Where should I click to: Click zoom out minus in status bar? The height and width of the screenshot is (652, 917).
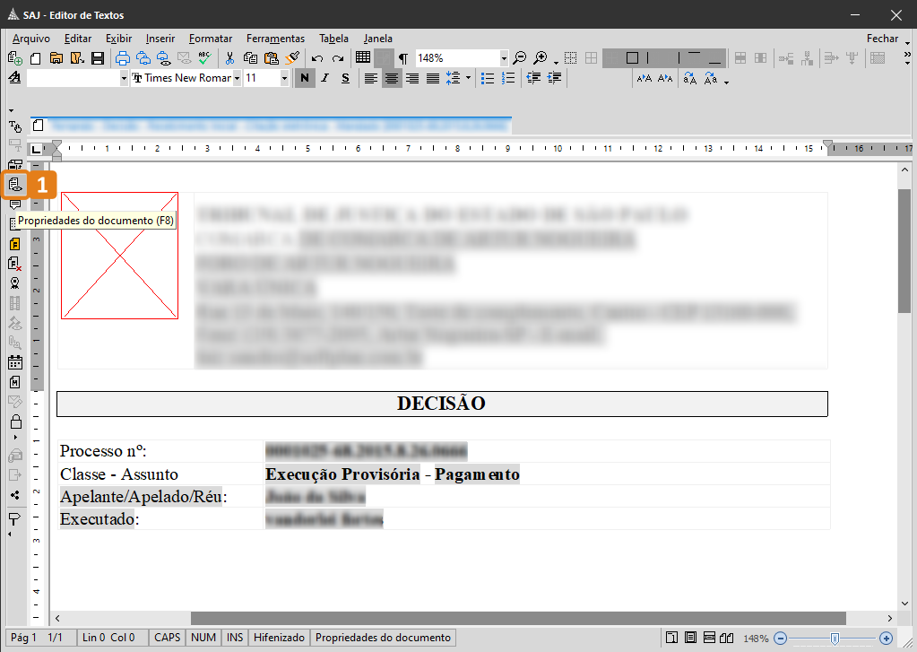780,638
